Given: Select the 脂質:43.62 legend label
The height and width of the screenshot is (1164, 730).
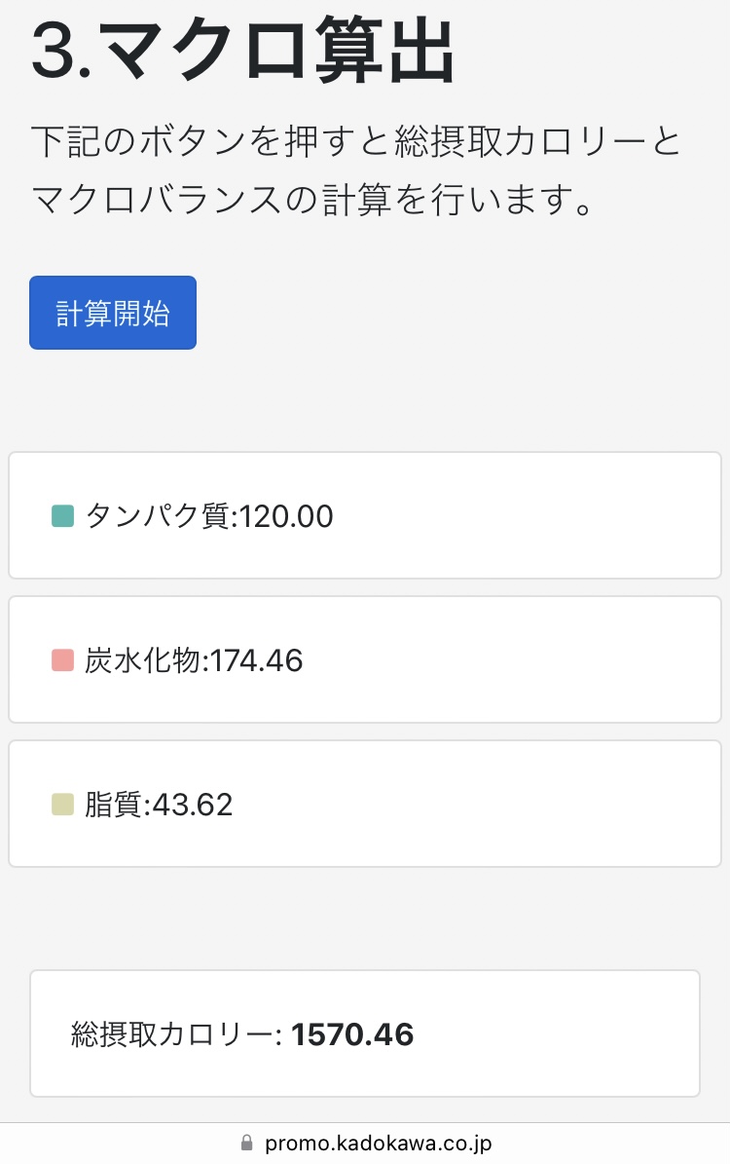Looking at the screenshot, I should [x=159, y=804].
